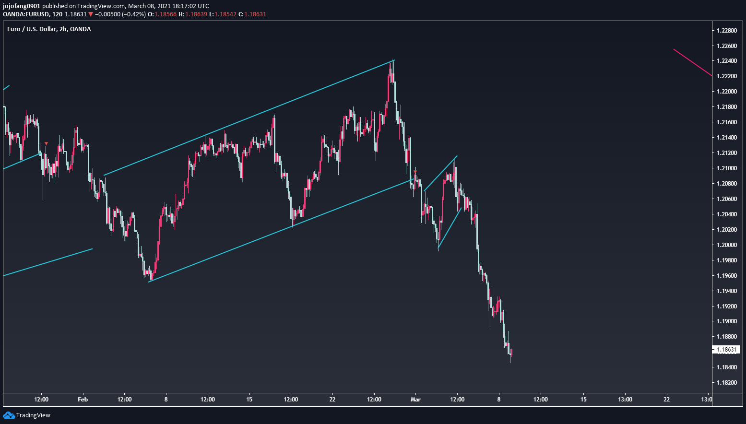The height and width of the screenshot is (424, 746).
Task: Select the pink descending trend line
Action: coord(693,62)
